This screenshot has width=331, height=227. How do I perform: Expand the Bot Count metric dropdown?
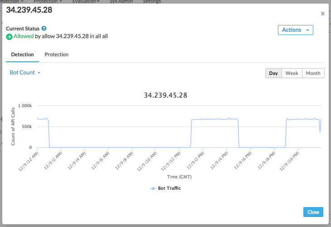coord(25,73)
